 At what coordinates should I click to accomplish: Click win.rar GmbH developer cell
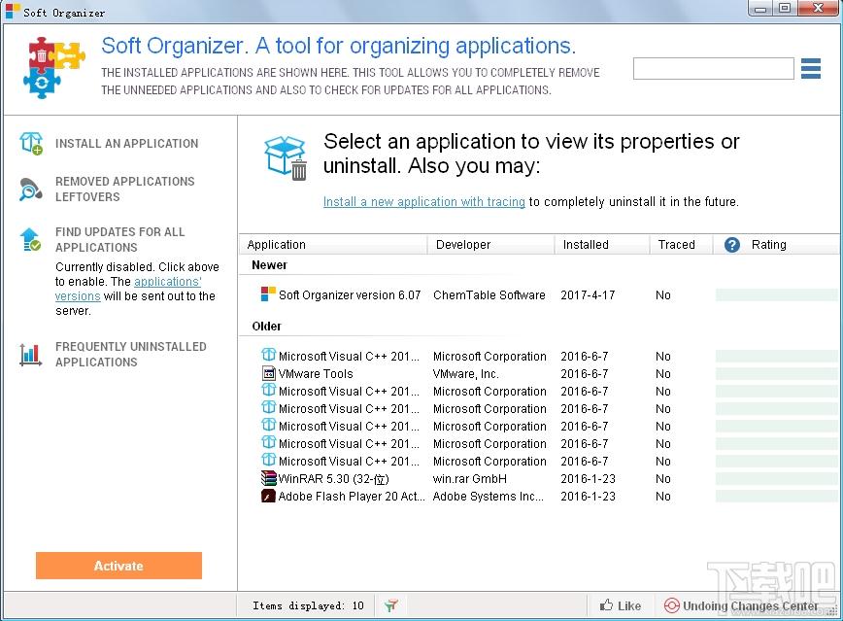point(470,478)
